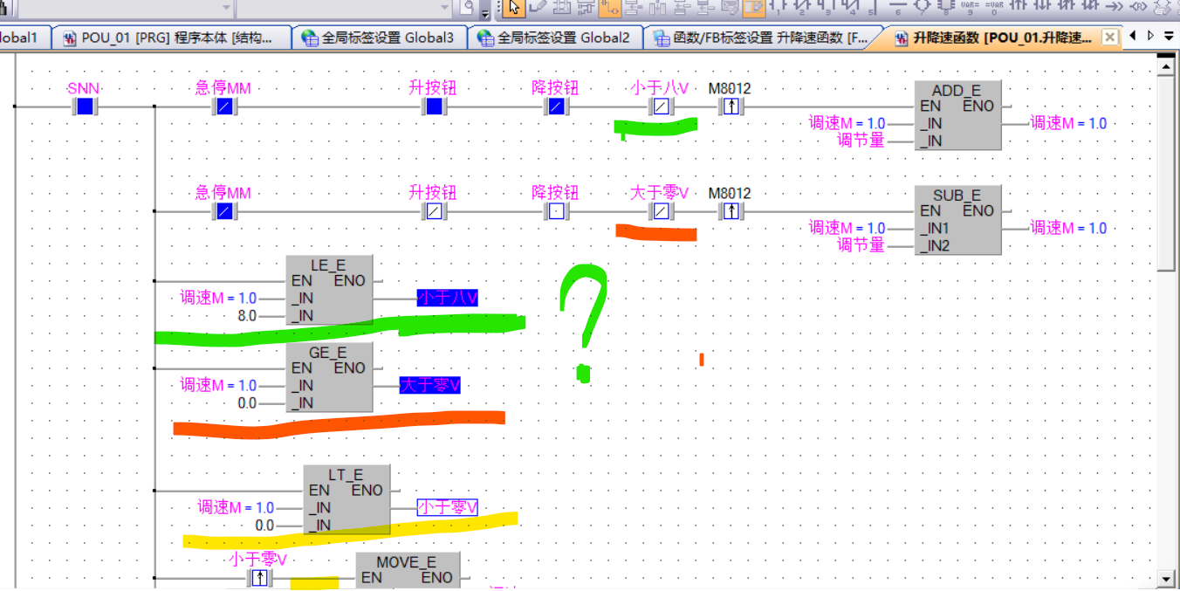Select the SNN contact on first rung
Screen dimensions: 1180x591
point(84,107)
